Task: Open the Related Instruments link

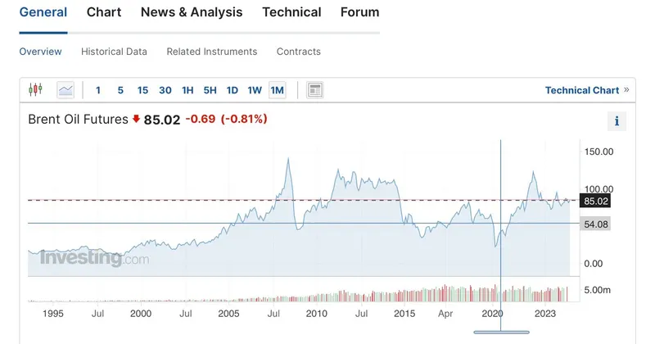Action: pos(211,52)
